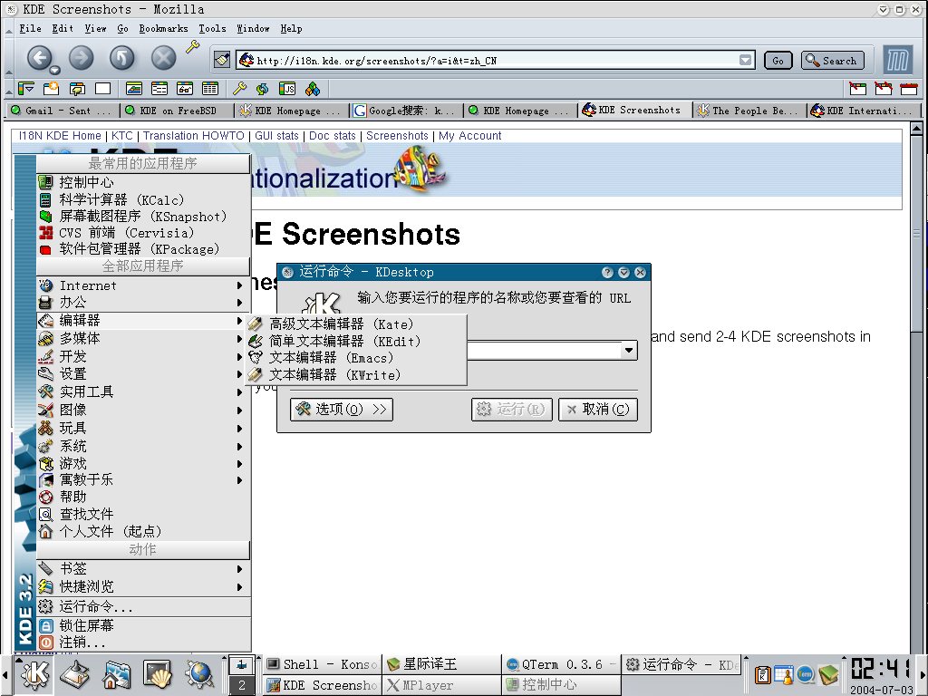Click the K menu button on panel

tap(34, 674)
